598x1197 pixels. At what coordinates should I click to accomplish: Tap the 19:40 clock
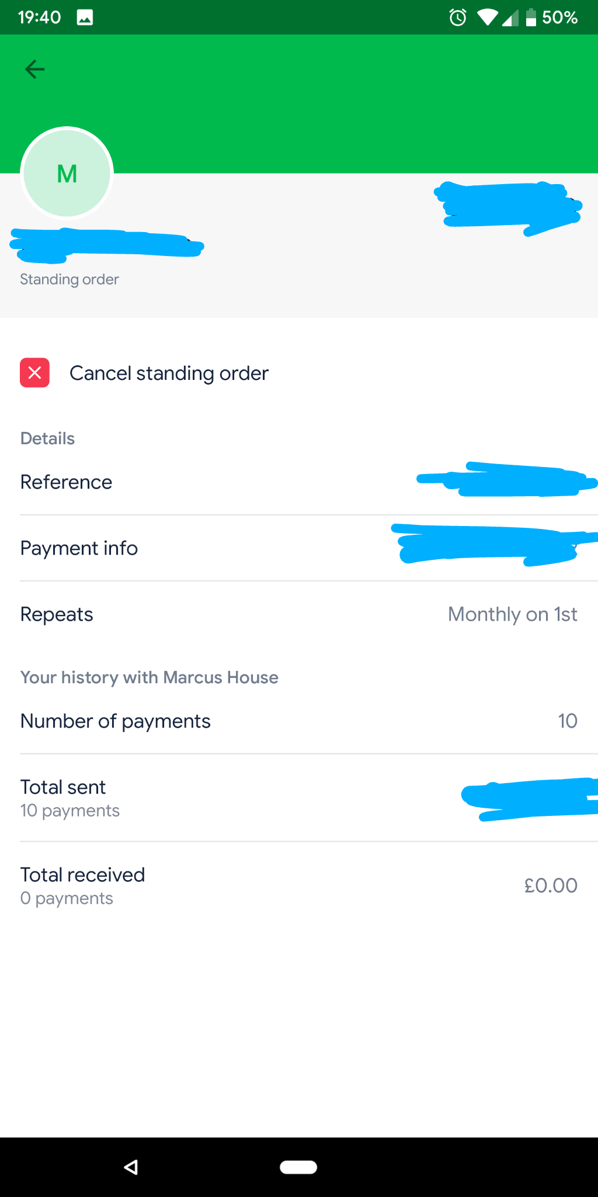[x=39, y=18]
